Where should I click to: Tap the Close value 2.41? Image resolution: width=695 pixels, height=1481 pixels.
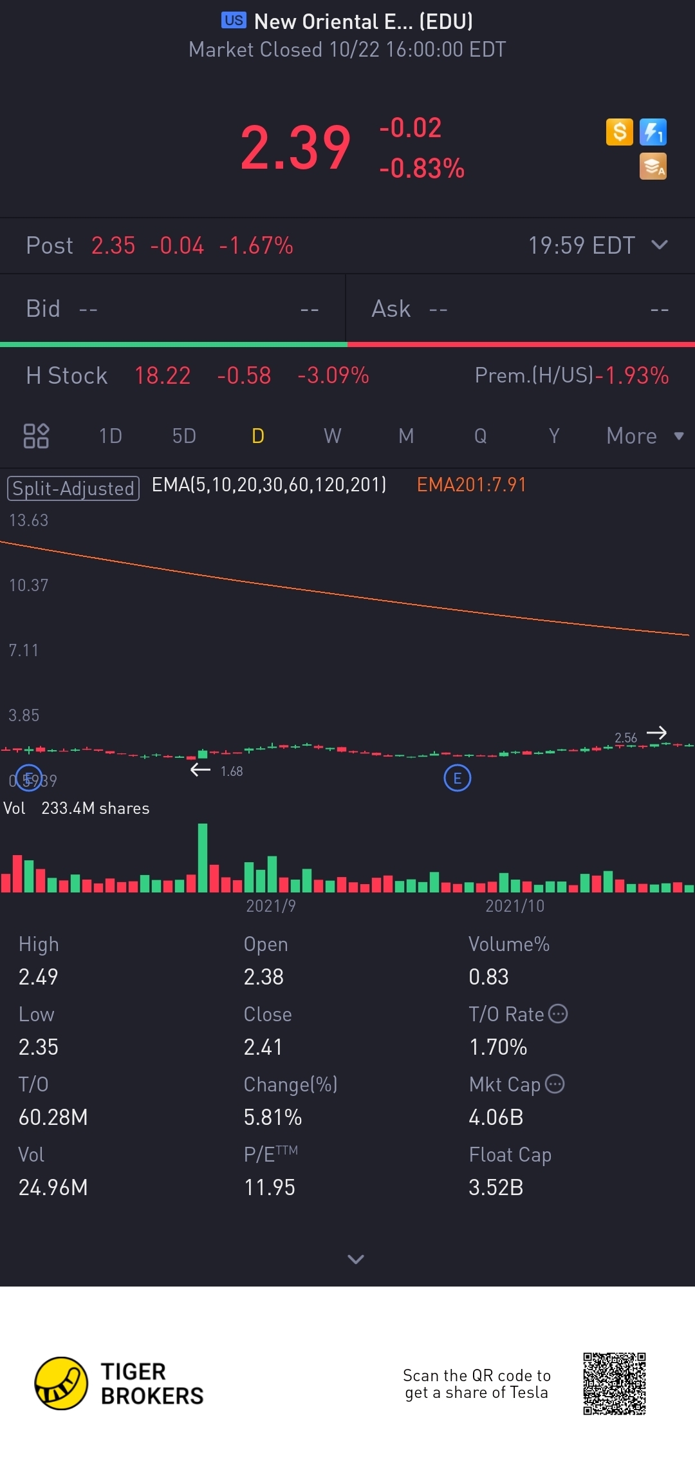[263, 1047]
